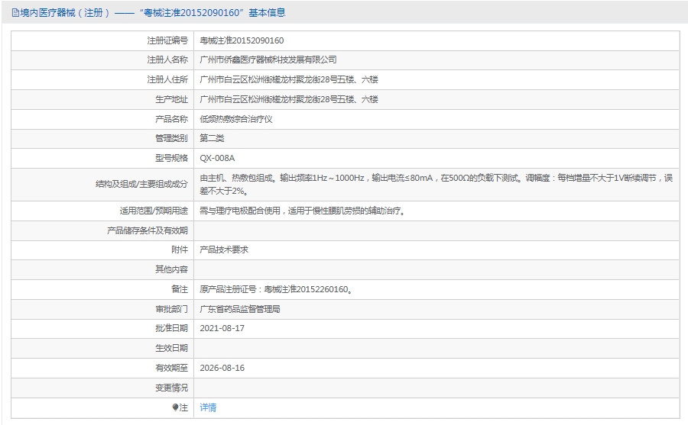688x425 pixels.
Task: Click intended use text 需与理疗电极配合使用
Action: 302,211
